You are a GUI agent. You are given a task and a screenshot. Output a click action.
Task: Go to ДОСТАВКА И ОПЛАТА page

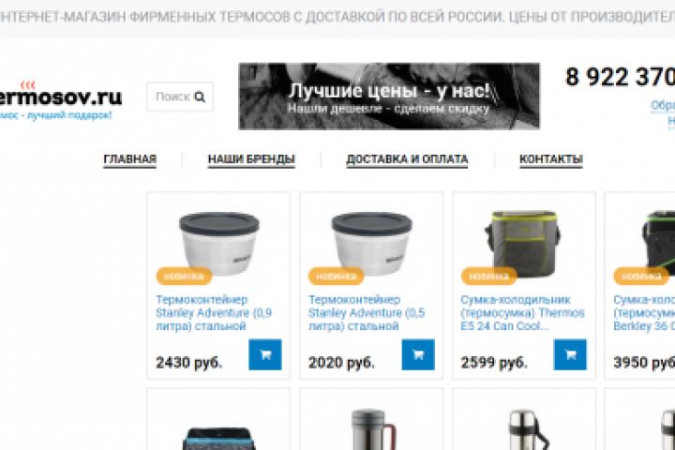pyautogui.click(x=407, y=158)
